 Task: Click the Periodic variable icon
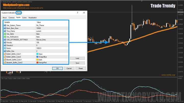[5, 42]
